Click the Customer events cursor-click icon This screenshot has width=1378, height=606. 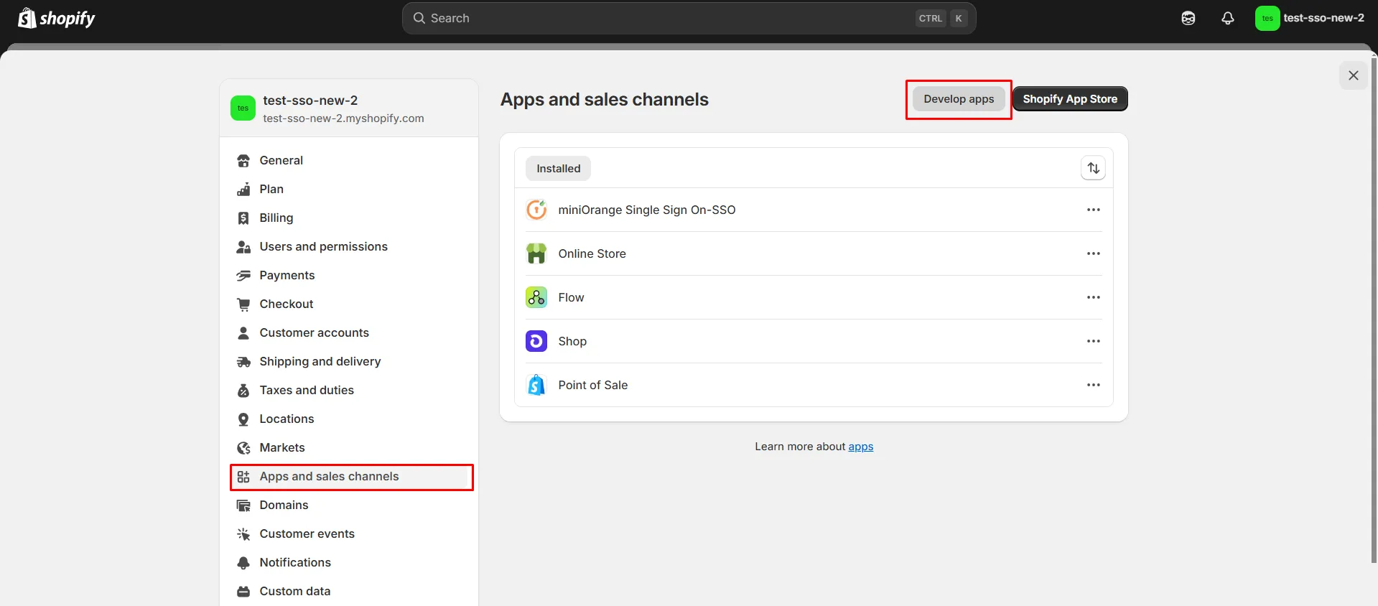pos(243,534)
